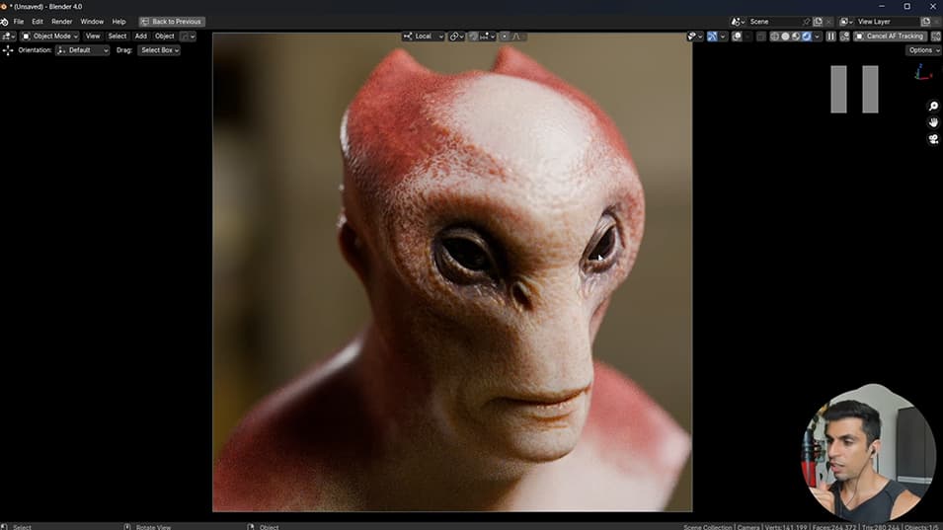This screenshot has height=530, width=943.
Task: Open the Orientation Default dropdown
Action: (82, 50)
